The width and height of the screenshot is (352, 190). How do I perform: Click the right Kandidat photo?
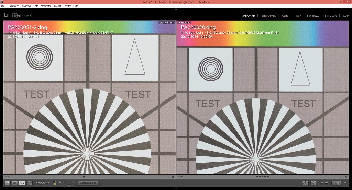point(262,97)
